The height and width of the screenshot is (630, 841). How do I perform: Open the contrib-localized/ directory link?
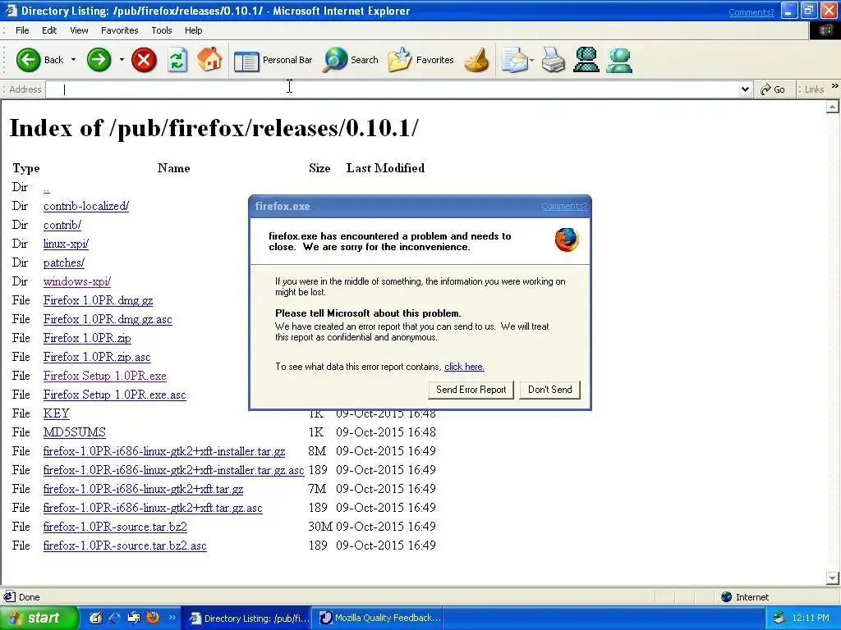click(86, 206)
